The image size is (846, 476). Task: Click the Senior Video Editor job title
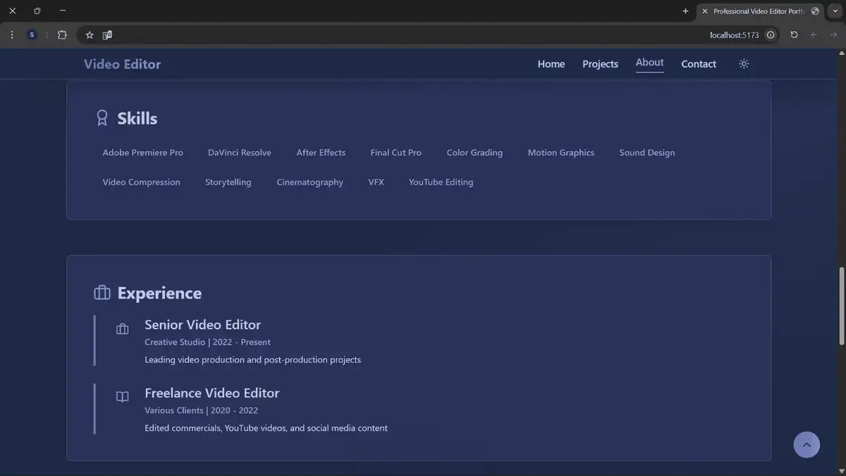click(203, 324)
